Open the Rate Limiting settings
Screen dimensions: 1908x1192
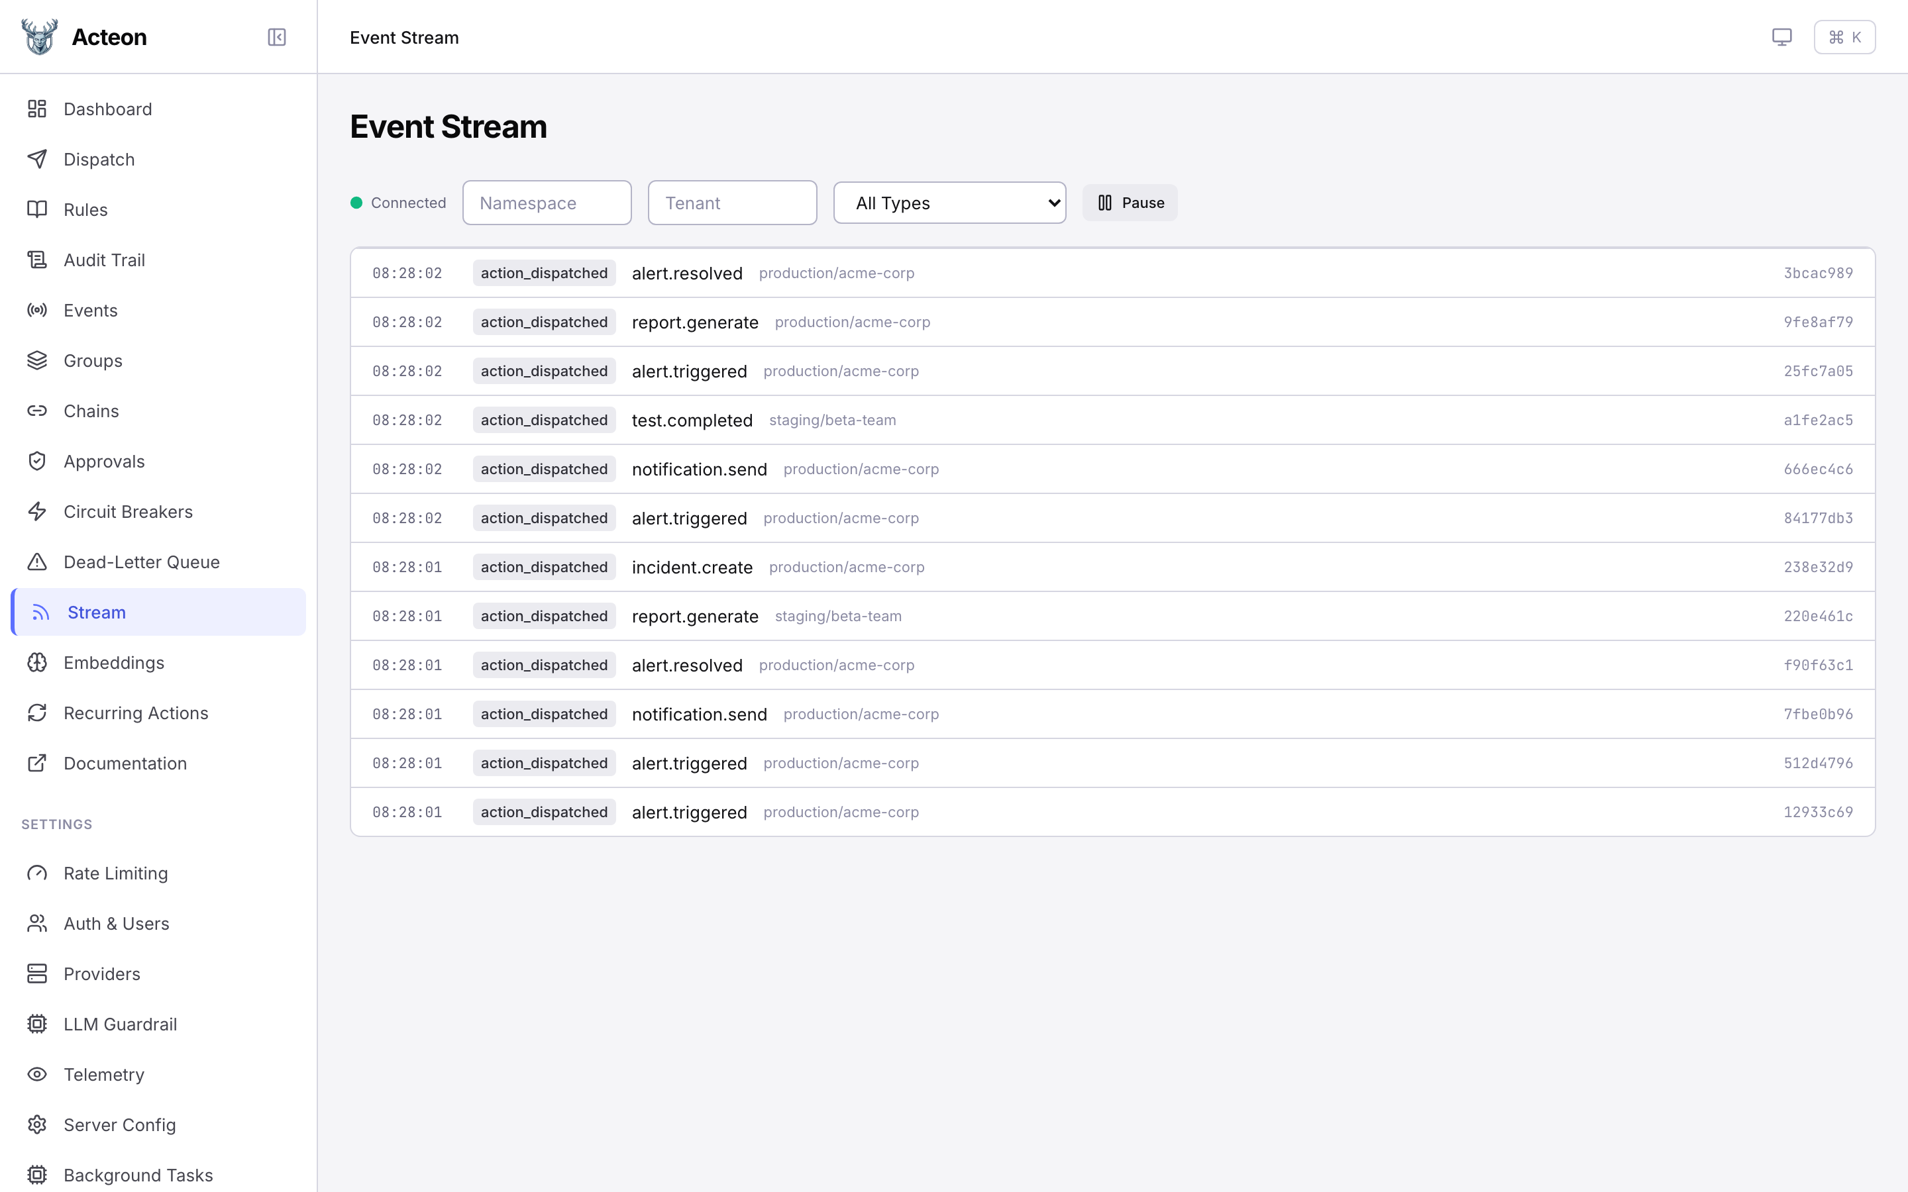115,873
